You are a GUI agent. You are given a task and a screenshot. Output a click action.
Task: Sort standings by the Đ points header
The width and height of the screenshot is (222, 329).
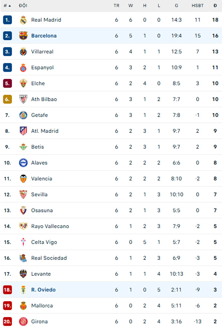click(x=215, y=6)
